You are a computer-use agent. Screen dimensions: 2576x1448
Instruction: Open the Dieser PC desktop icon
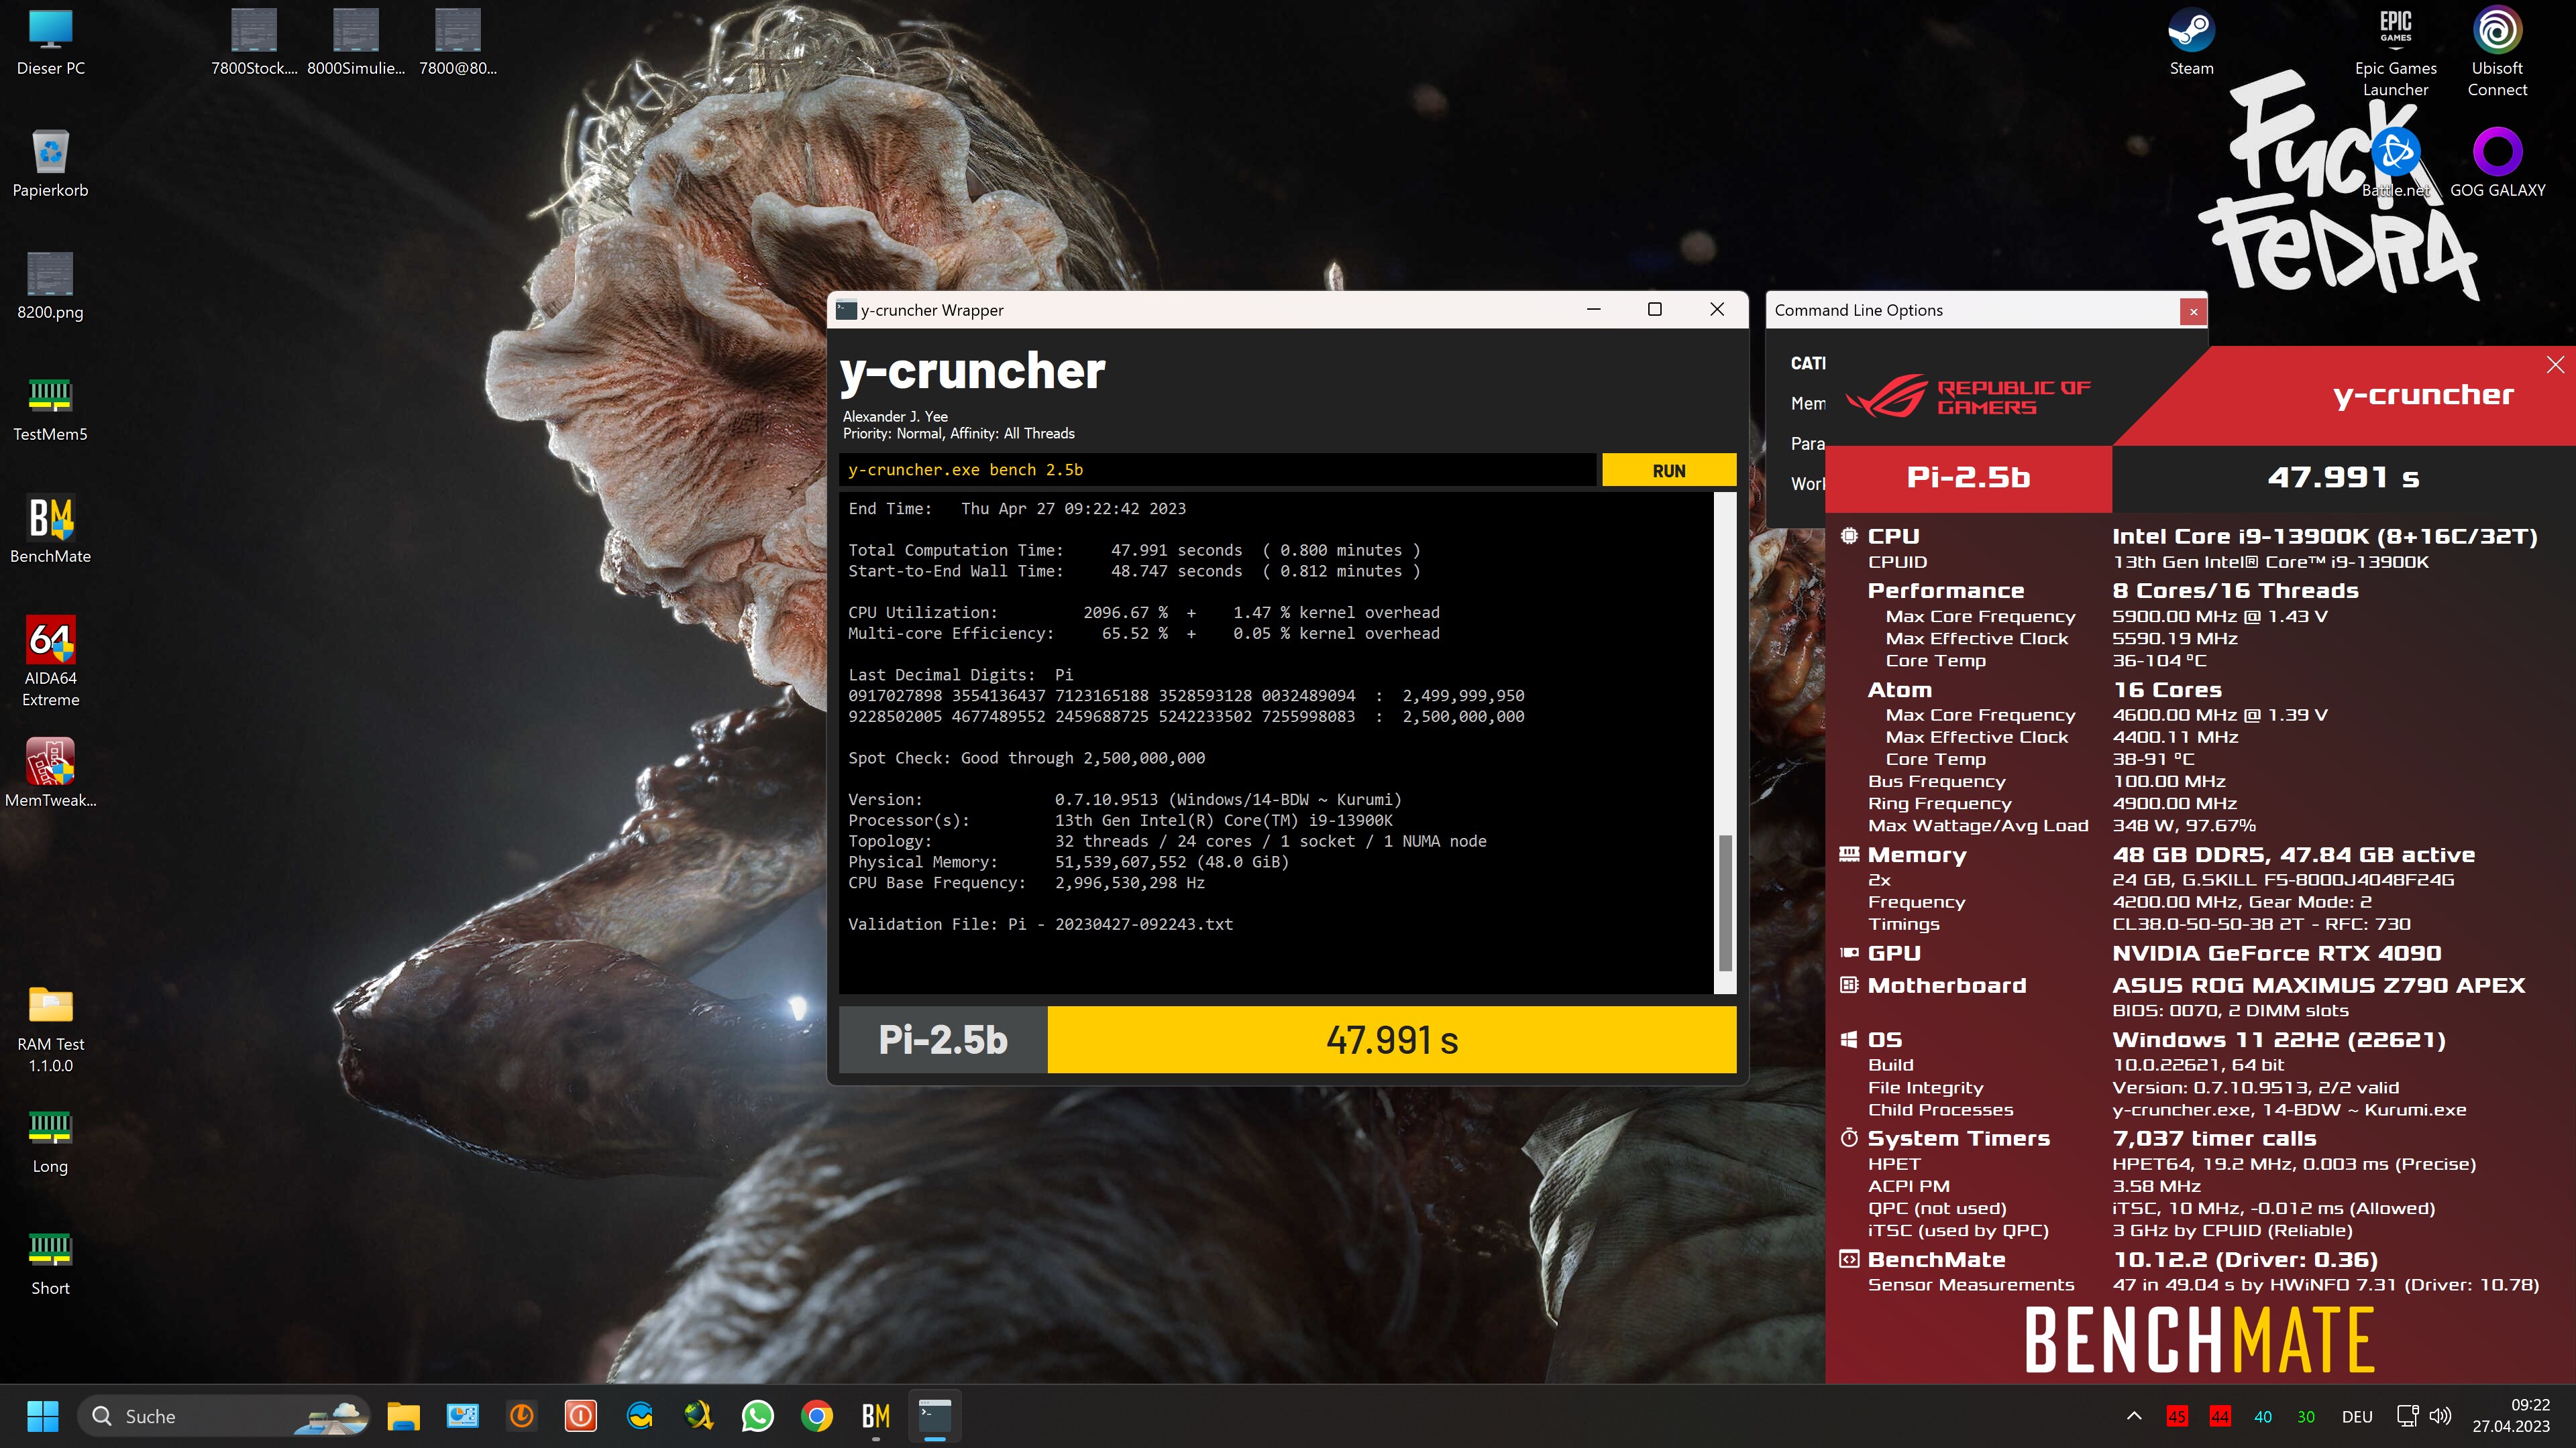pyautogui.click(x=50, y=43)
